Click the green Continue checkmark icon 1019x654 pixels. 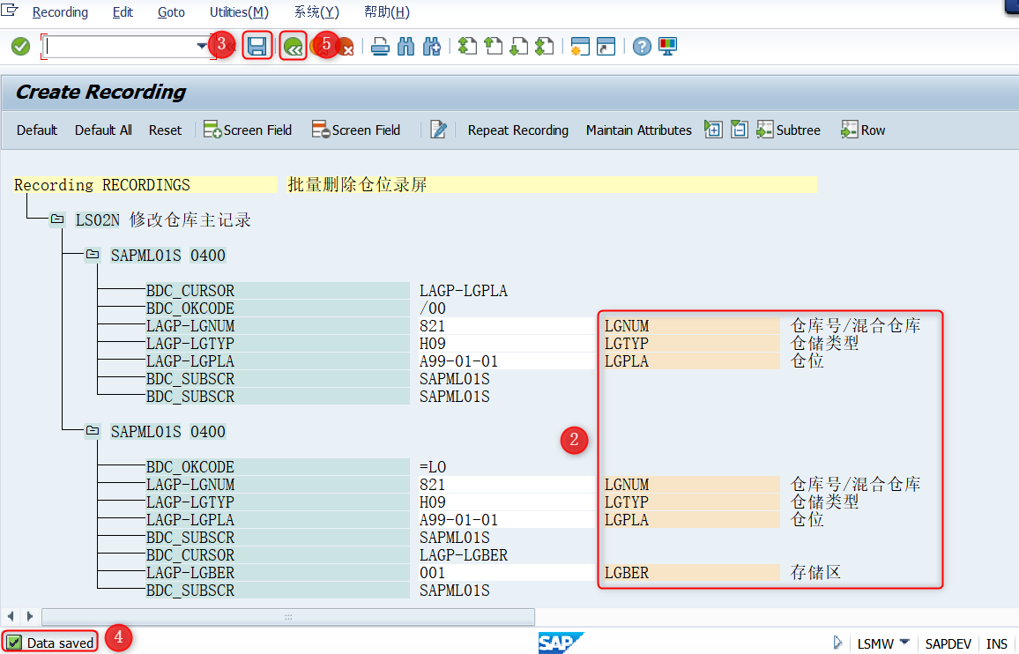tap(19, 46)
